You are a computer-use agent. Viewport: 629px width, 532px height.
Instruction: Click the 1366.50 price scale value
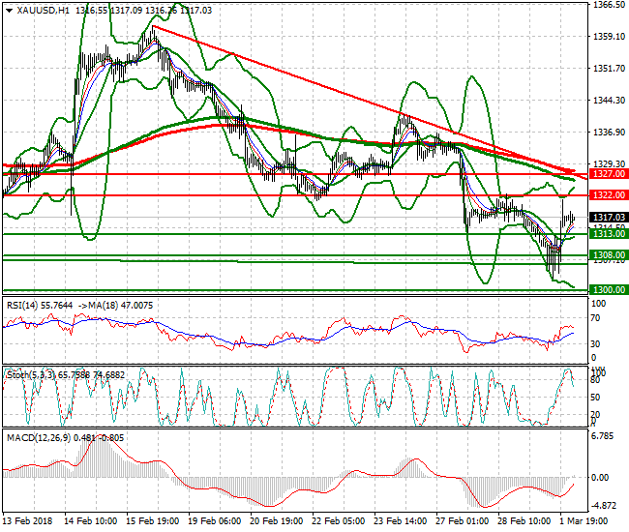(610, 5)
